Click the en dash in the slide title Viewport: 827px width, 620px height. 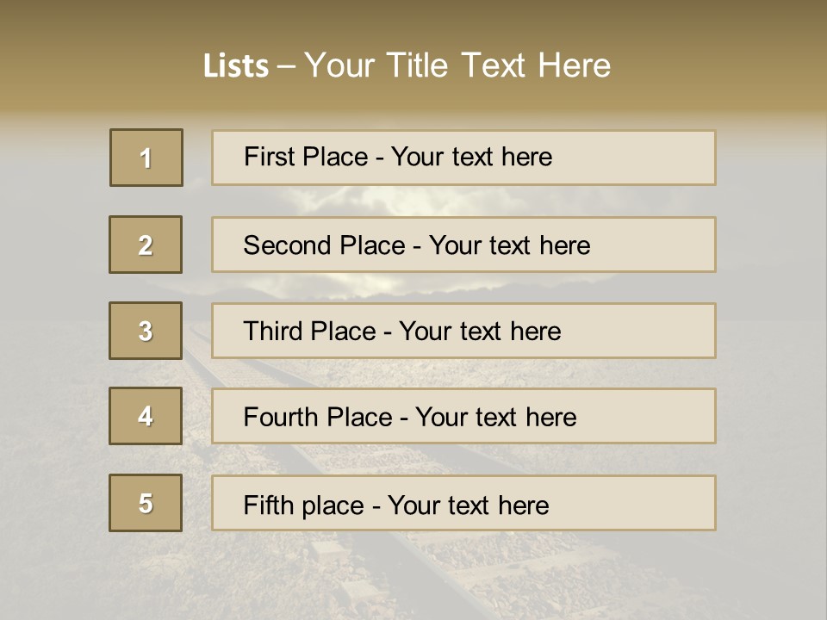tap(287, 66)
